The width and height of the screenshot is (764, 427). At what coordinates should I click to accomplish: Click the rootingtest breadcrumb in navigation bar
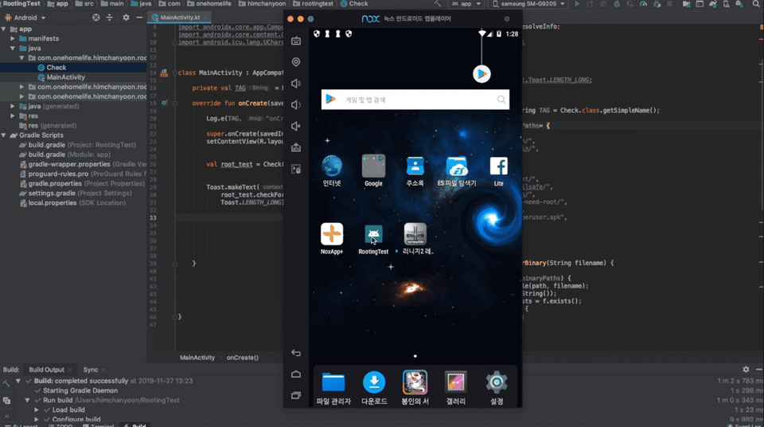313,3
